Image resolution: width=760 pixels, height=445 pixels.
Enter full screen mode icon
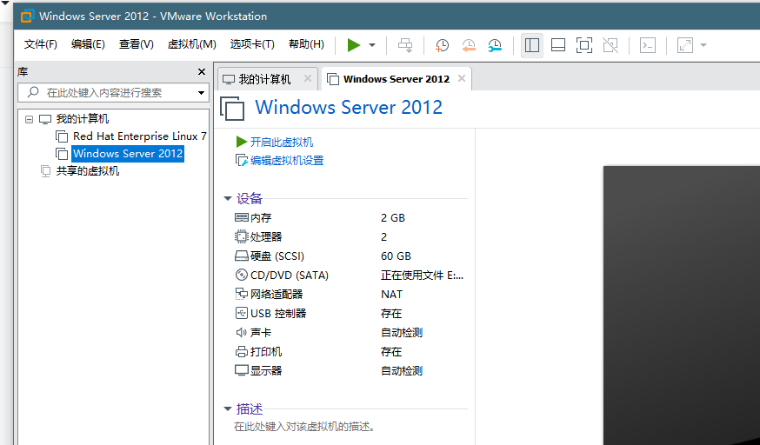tap(584, 45)
